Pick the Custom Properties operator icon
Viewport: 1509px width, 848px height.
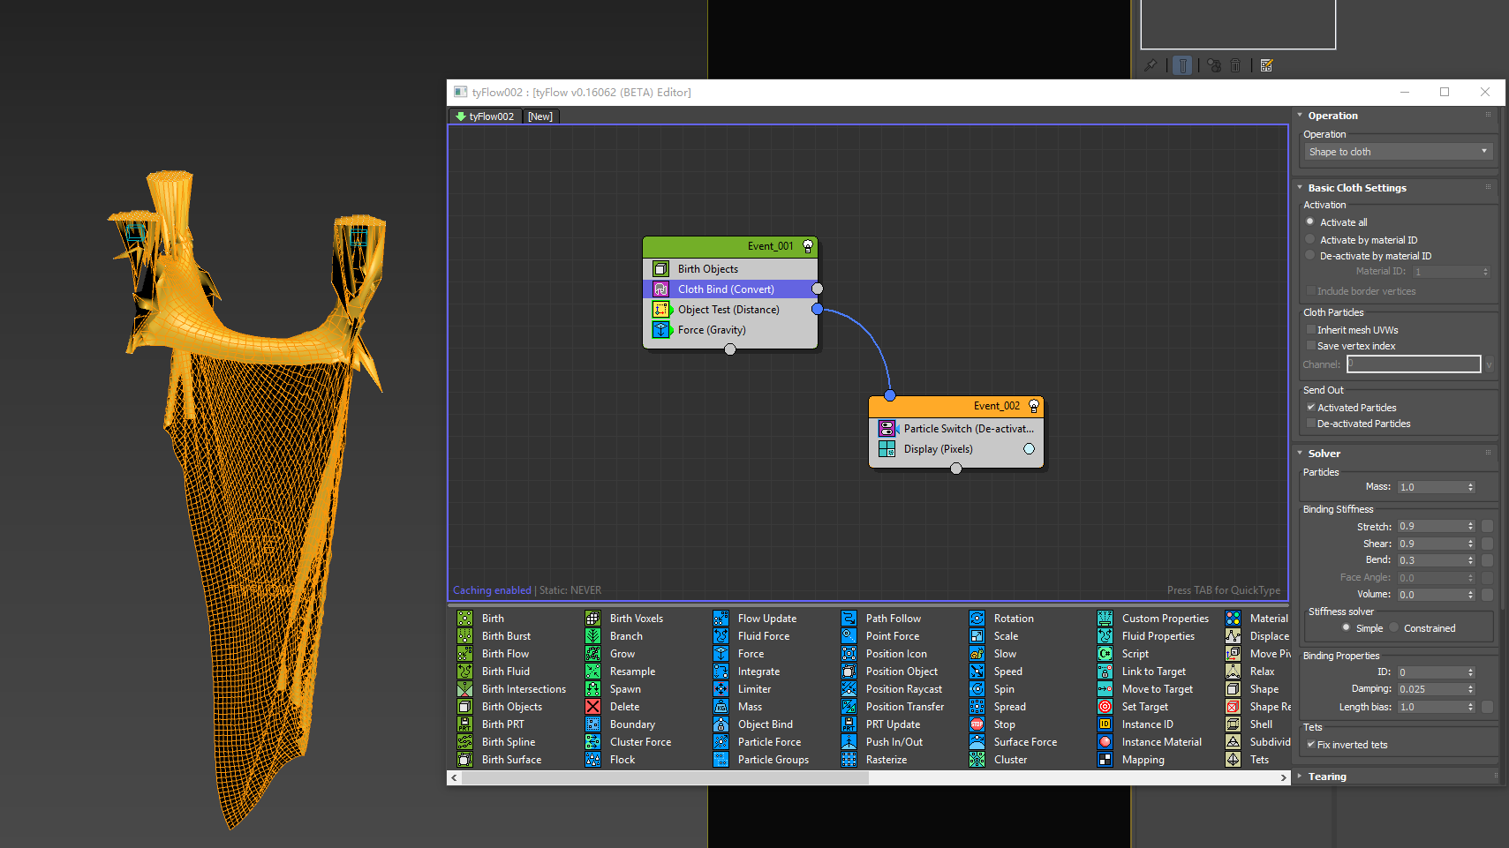point(1105,619)
